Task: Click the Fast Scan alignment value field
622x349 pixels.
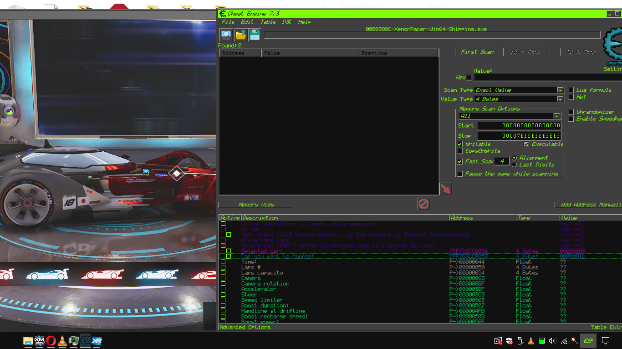Action: [x=502, y=161]
